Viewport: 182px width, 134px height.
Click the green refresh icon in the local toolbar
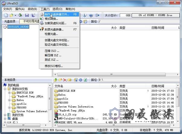pos(86,80)
